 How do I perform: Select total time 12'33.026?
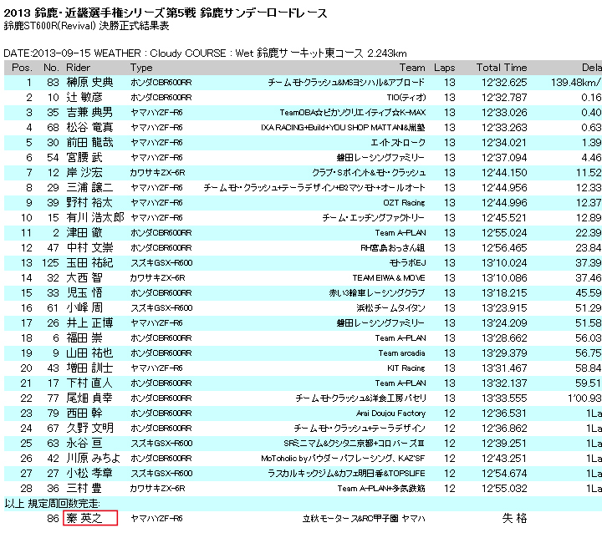click(x=504, y=112)
